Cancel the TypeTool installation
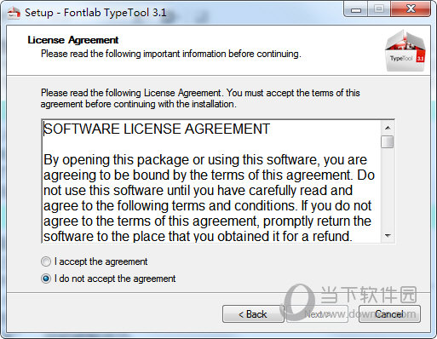 (x=389, y=314)
